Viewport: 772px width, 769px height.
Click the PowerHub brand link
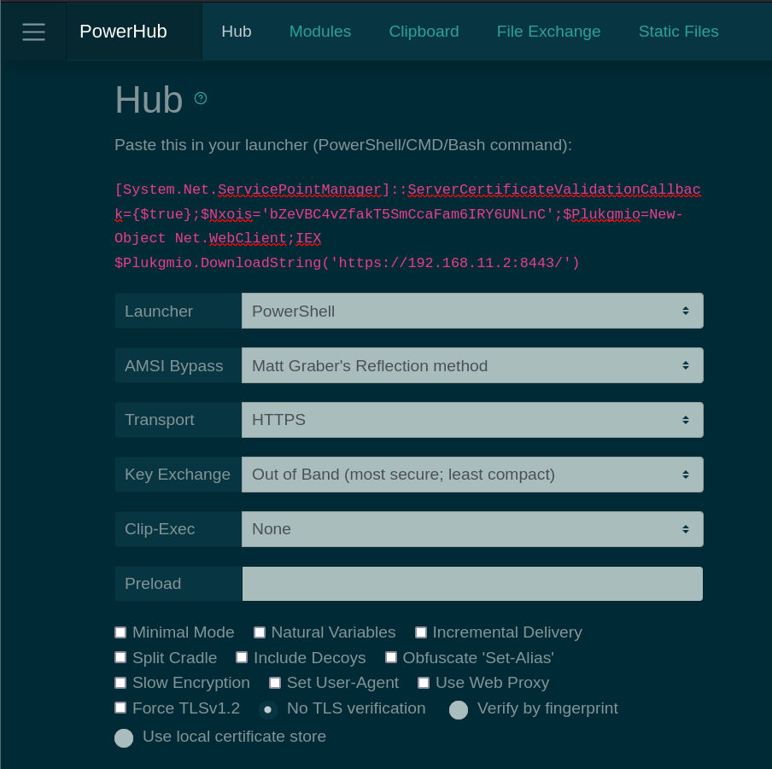[x=123, y=32]
